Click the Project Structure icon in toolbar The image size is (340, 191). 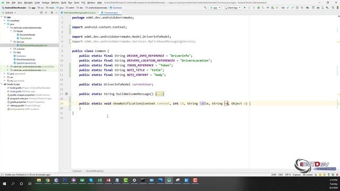(x=308, y=7)
